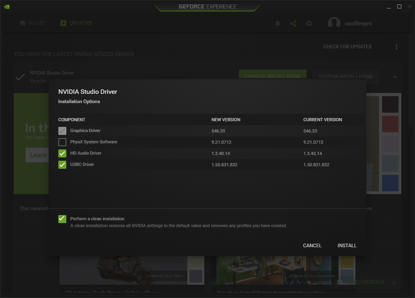This screenshot has height=298, width=415.
Task: Select the blue color swatch
Action: point(390,183)
